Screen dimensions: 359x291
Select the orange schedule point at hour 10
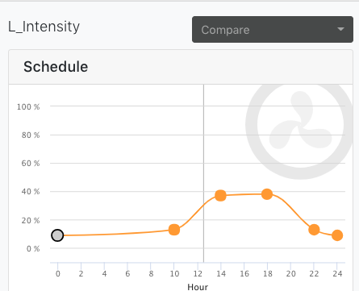pos(174,230)
